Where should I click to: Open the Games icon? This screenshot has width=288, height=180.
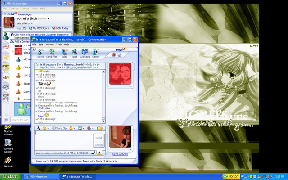[96, 52]
